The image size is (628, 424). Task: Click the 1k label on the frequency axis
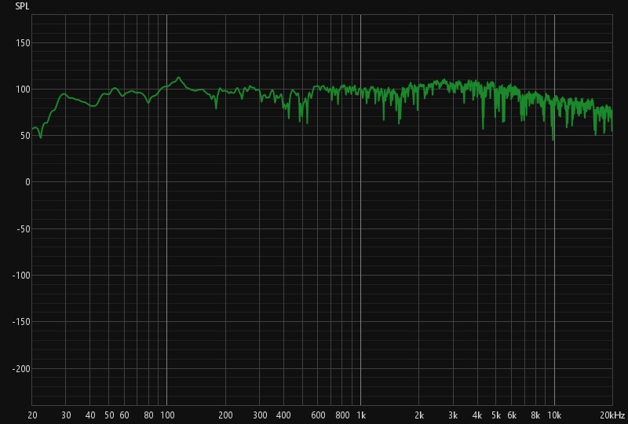[361, 415]
